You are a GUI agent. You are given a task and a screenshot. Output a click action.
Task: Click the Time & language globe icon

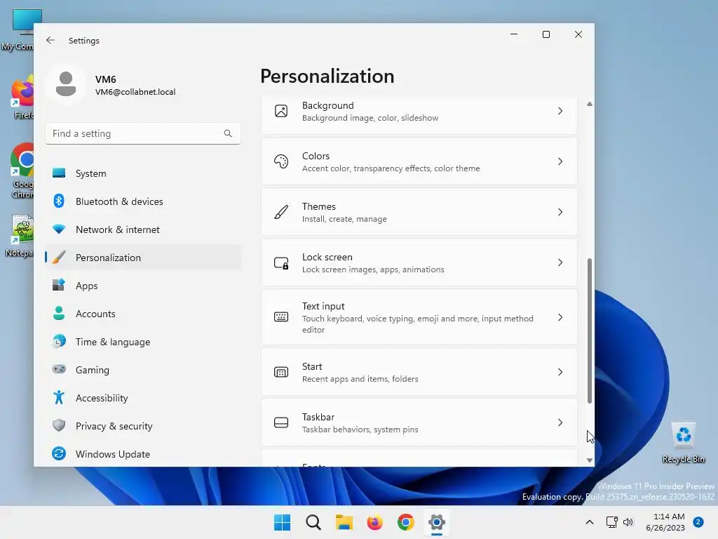[59, 342]
